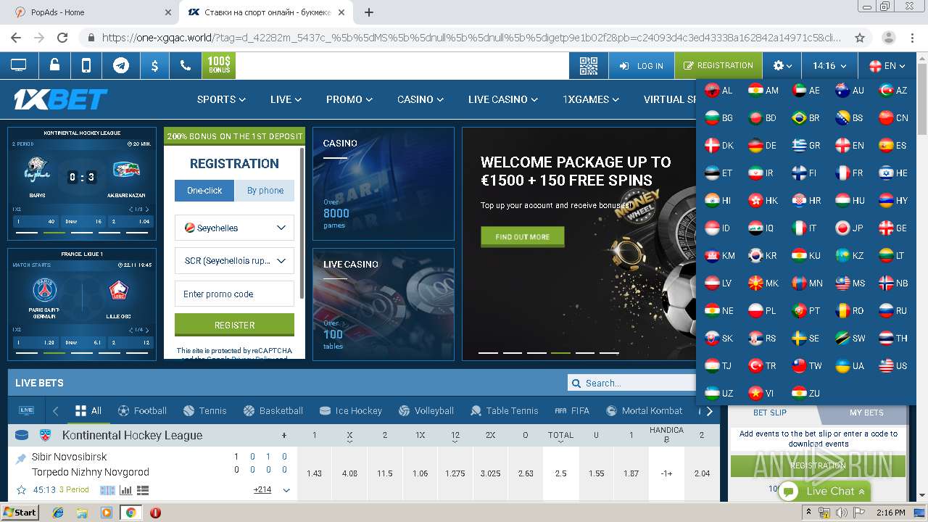Reload the page in Chrome
928x522 pixels.
62,38
